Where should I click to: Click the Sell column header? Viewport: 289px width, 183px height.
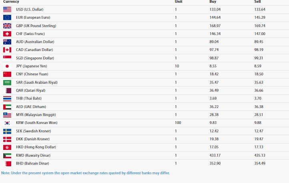point(257,2)
